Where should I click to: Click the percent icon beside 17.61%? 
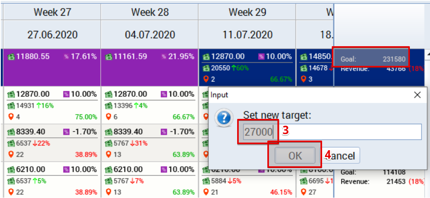(66, 57)
